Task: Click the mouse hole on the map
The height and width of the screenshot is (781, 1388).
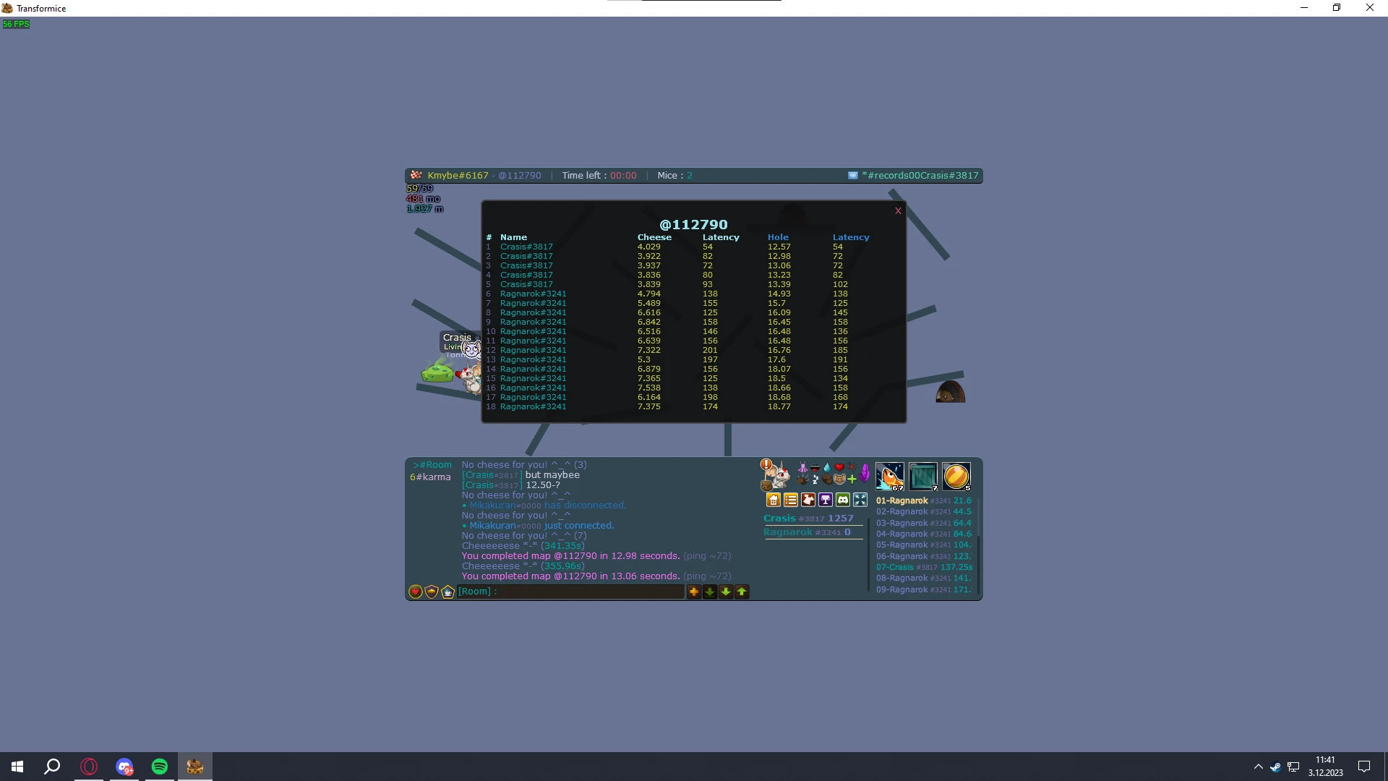Action: [x=950, y=392]
